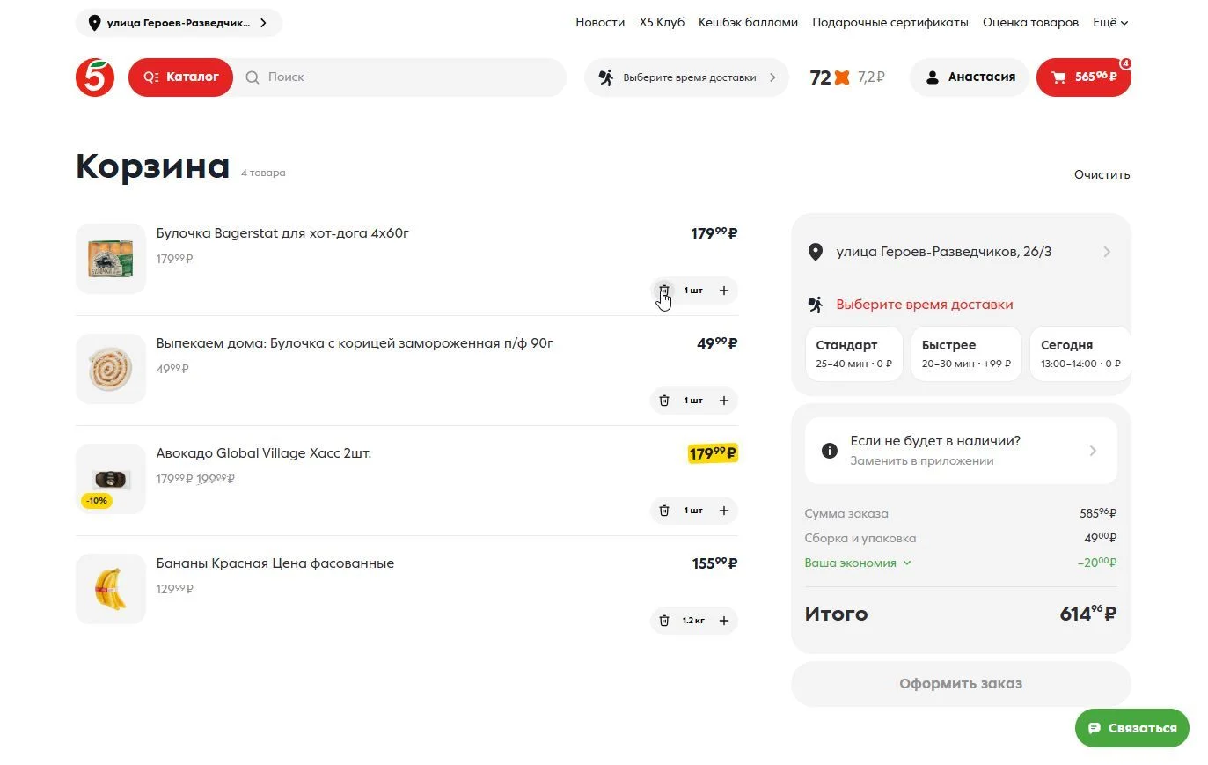Open Кешбэк баллами menu item
Viewport: 1208px width, 765px height.
[x=748, y=23]
